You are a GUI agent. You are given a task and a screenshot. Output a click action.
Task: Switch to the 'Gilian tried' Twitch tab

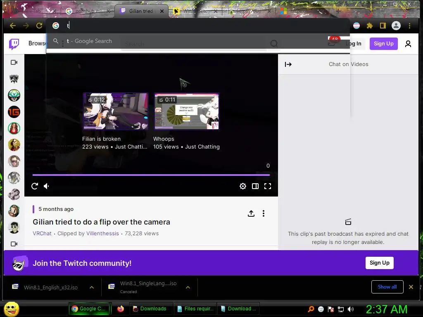(x=141, y=11)
